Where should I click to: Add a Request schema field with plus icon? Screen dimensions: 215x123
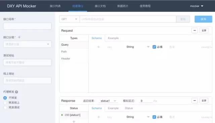[98, 47]
